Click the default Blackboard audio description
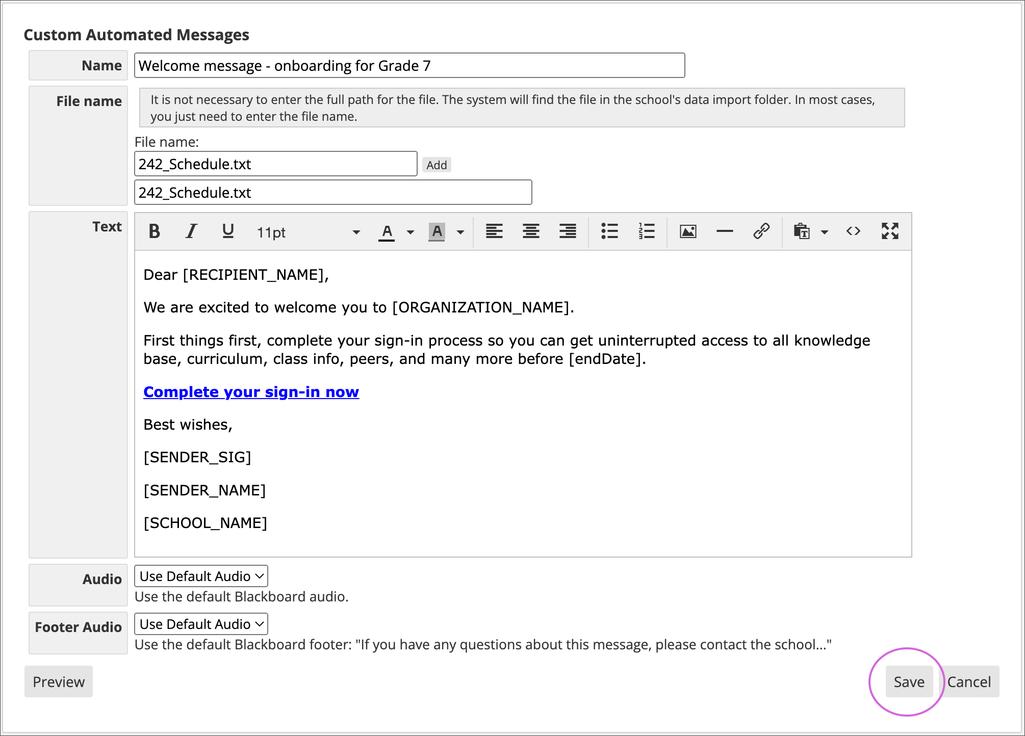 click(242, 596)
